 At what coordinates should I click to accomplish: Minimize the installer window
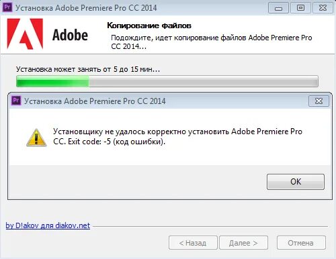pyautogui.click(x=278, y=8)
